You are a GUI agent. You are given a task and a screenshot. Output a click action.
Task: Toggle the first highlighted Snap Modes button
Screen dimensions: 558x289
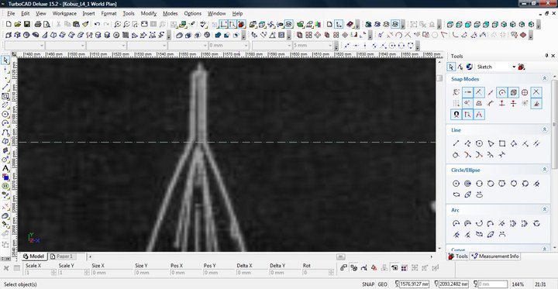(x=467, y=92)
